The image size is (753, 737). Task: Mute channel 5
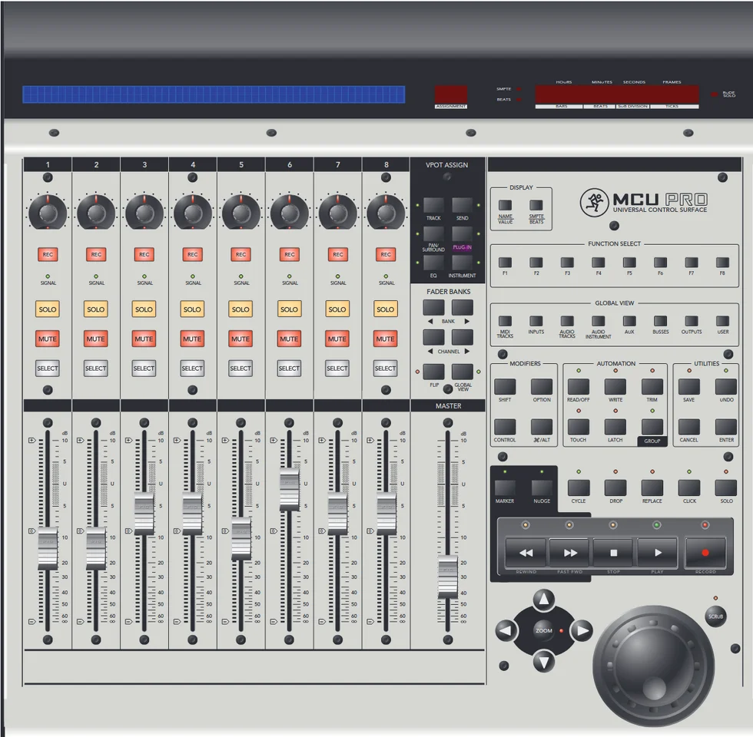pyautogui.click(x=240, y=339)
